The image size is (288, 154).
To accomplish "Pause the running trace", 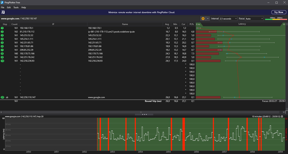I will pos(203,19).
